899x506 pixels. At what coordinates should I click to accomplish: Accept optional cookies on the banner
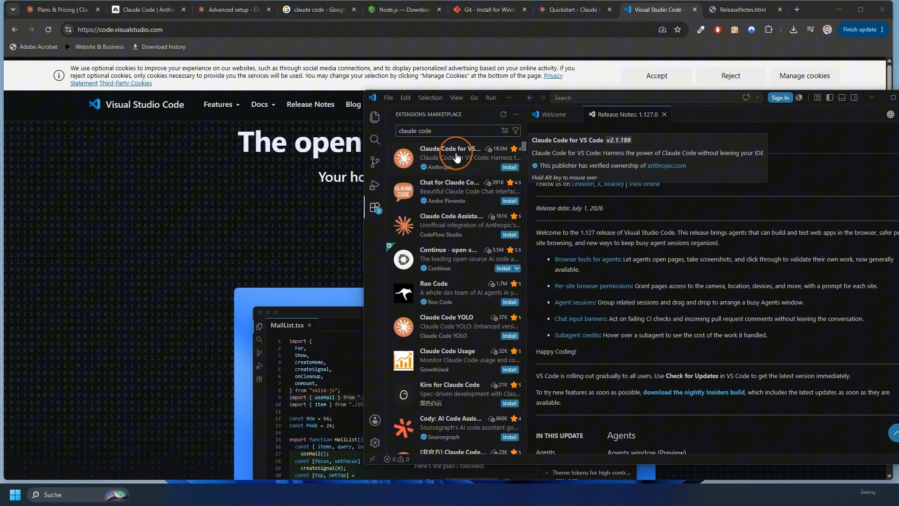click(656, 76)
